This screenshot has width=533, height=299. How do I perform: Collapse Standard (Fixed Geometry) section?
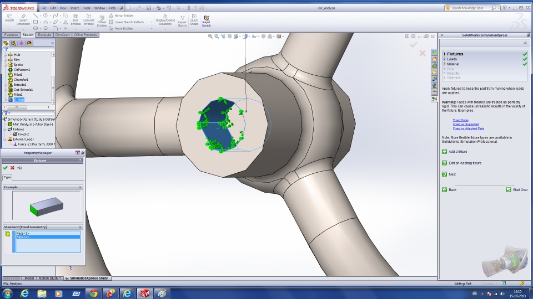(80, 227)
